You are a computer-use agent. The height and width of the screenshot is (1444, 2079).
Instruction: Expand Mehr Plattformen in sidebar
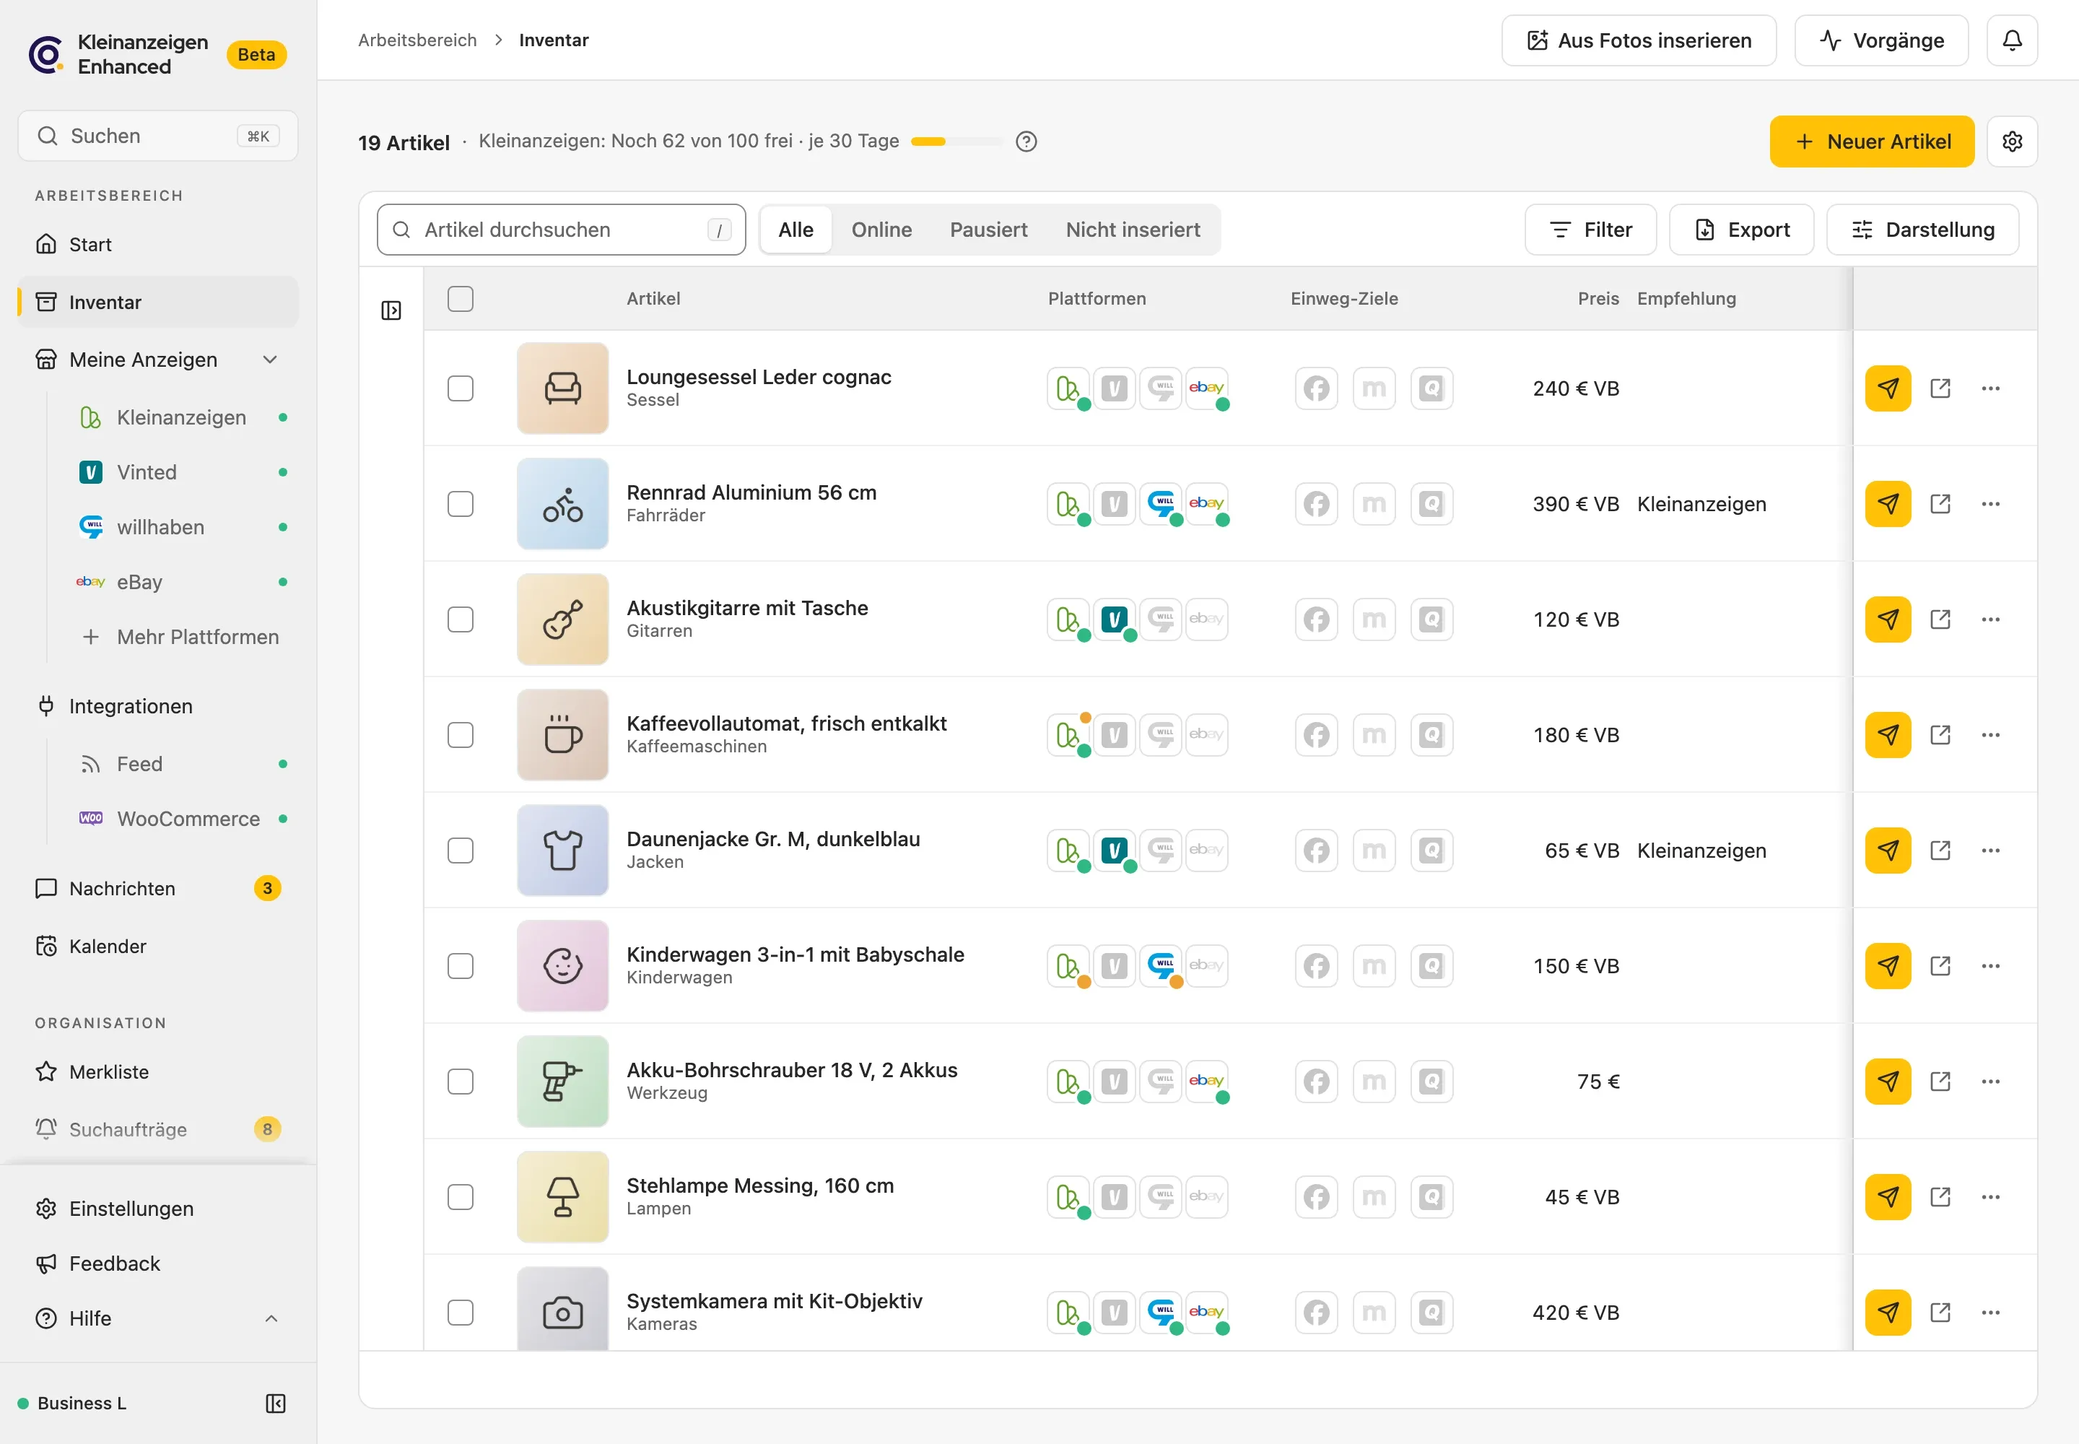coord(180,637)
